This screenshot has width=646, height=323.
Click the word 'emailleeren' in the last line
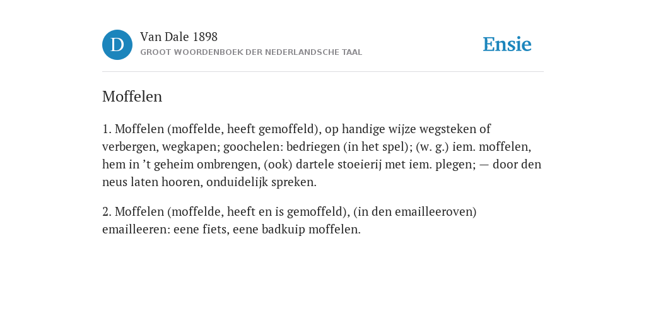tap(134, 229)
